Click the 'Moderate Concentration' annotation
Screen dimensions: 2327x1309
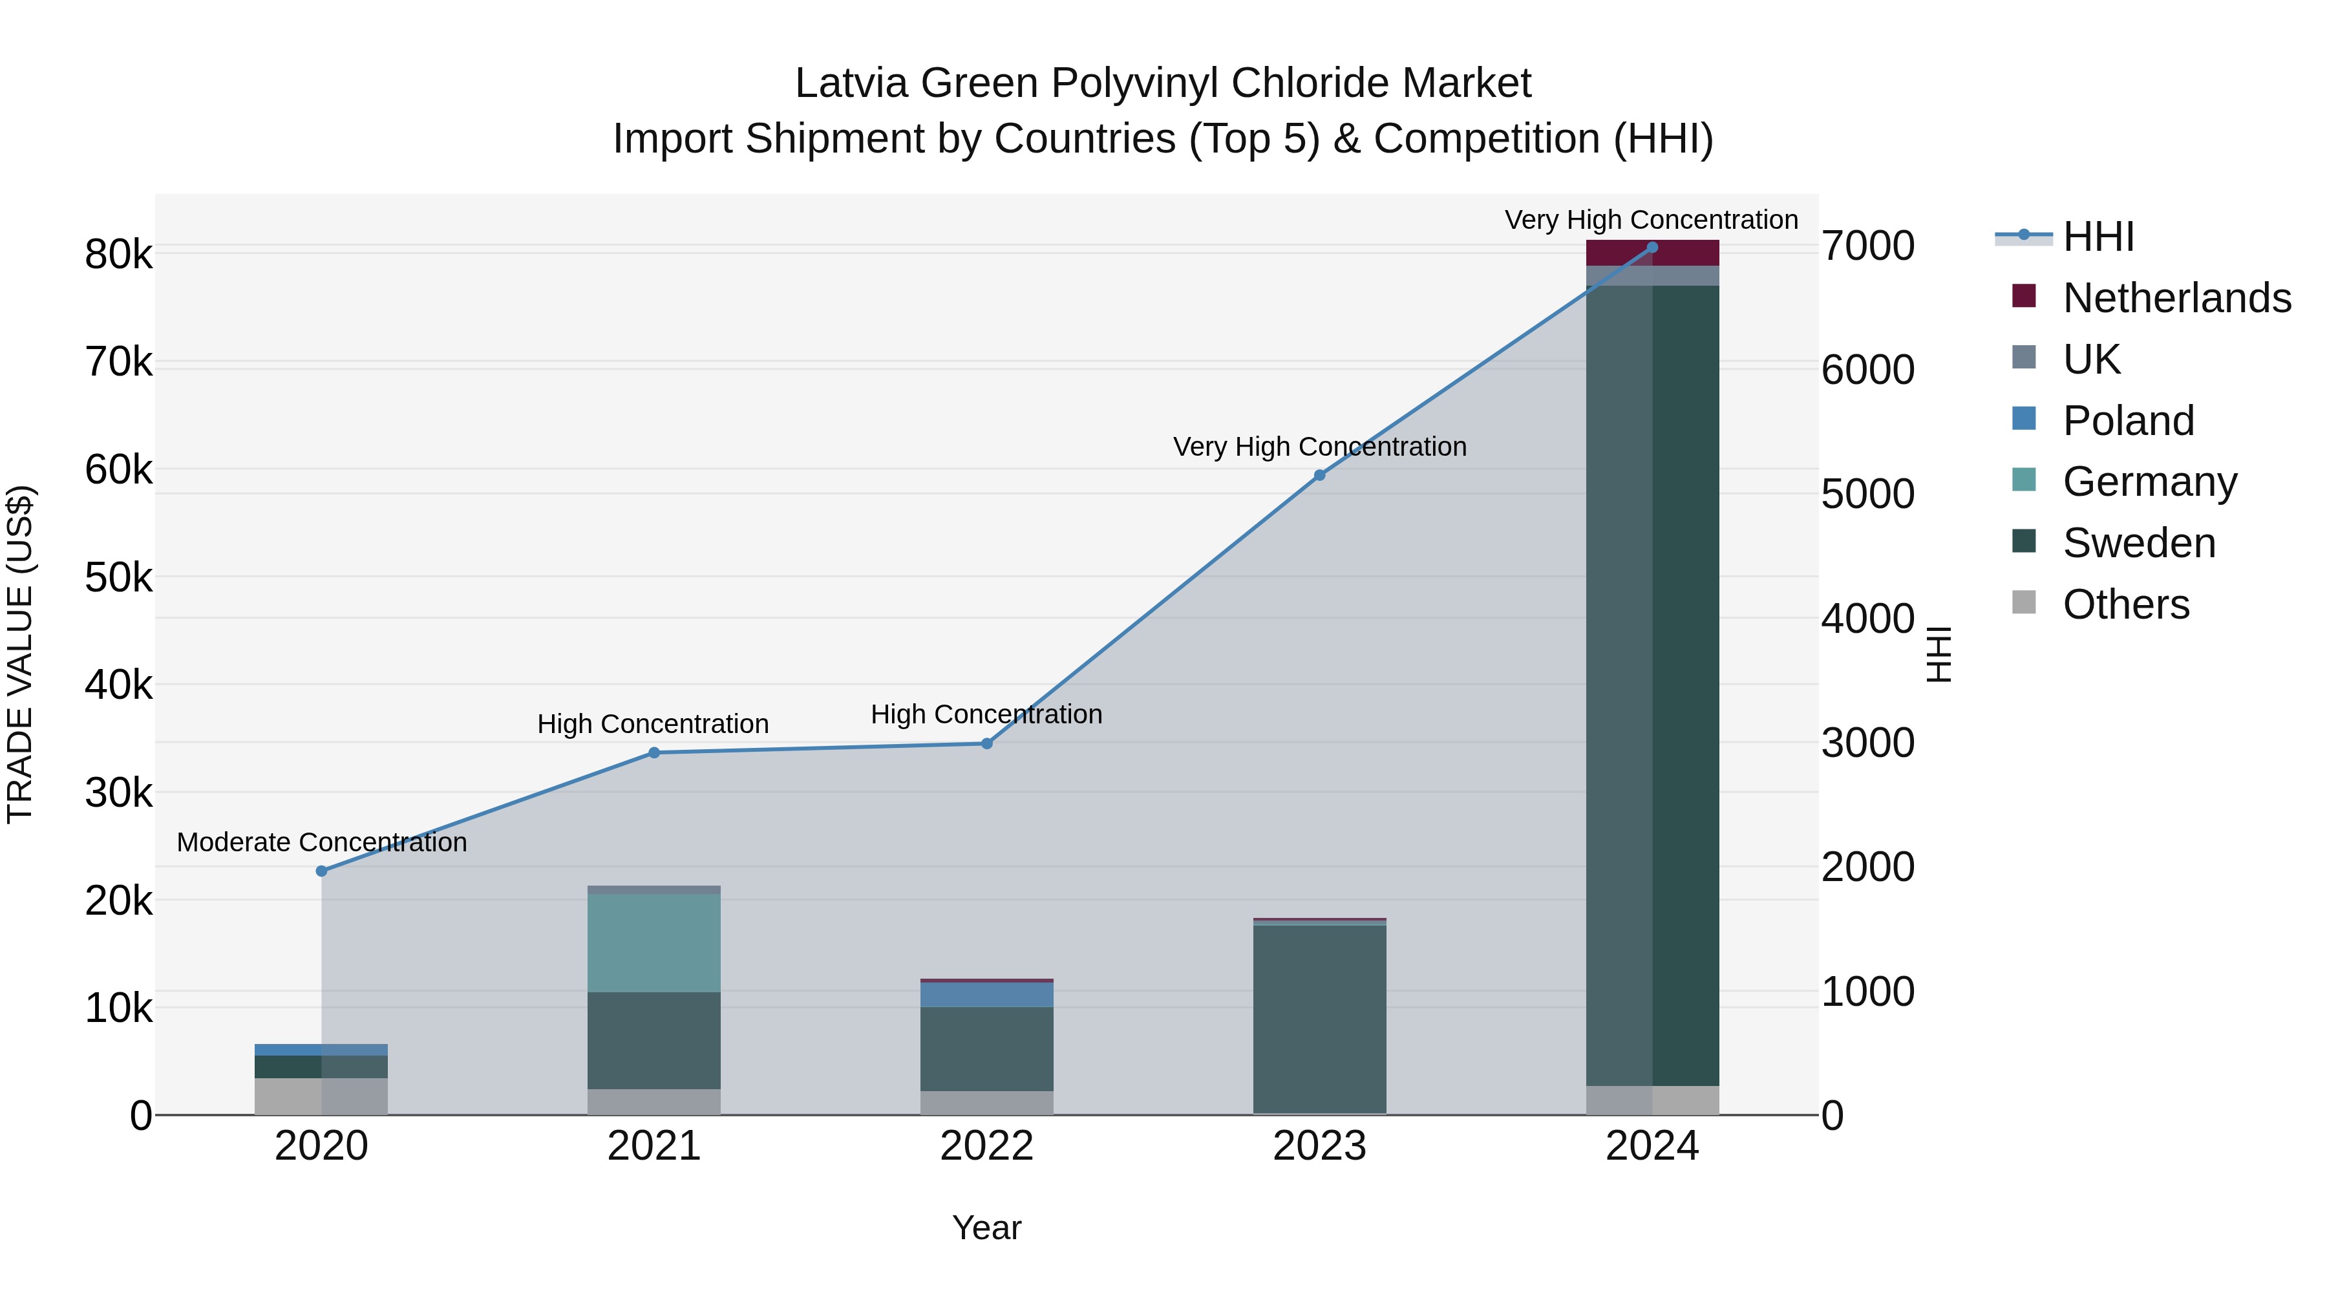[x=322, y=842]
